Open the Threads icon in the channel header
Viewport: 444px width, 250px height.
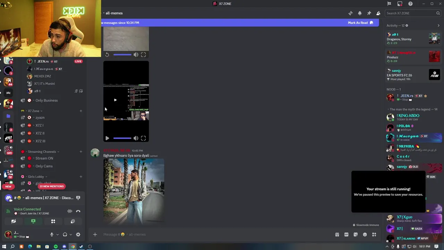point(350,13)
